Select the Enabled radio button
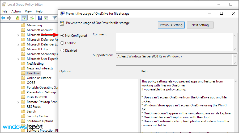Image resolution: width=239 pixels, height=133 pixels. point(62,43)
